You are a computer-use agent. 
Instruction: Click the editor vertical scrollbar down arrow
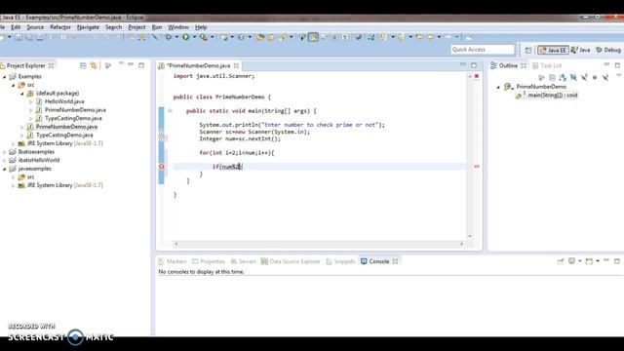tap(470, 236)
